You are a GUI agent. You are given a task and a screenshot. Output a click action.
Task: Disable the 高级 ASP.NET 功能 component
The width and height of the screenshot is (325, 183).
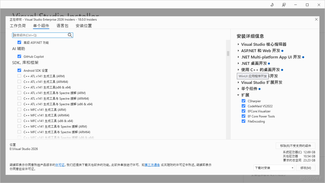click(x=19, y=42)
